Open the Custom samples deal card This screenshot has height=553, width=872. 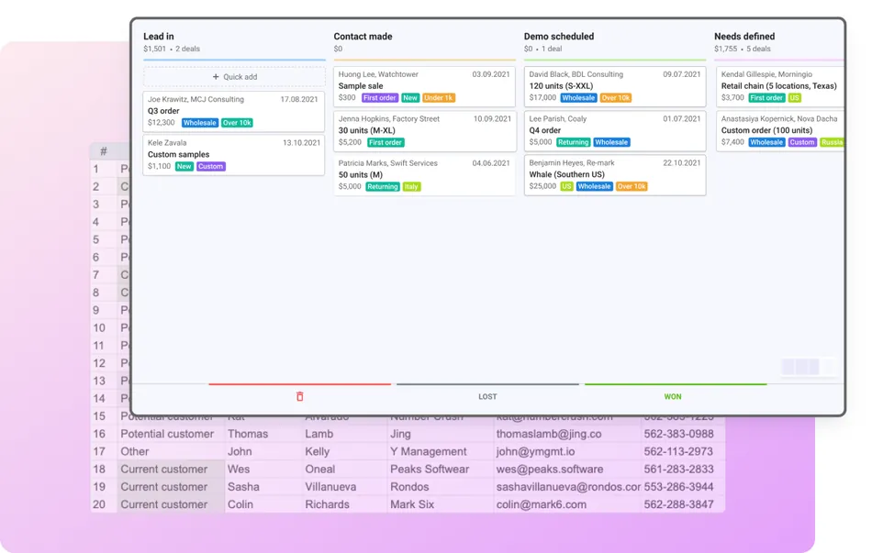pyautogui.click(x=233, y=154)
